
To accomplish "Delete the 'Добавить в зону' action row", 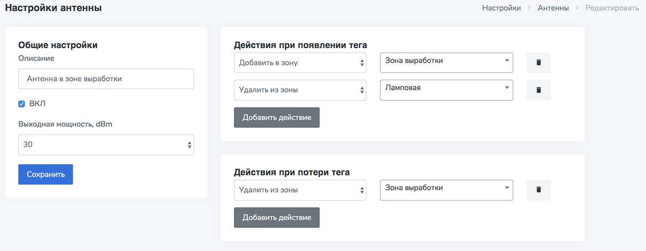I will [x=538, y=62].
